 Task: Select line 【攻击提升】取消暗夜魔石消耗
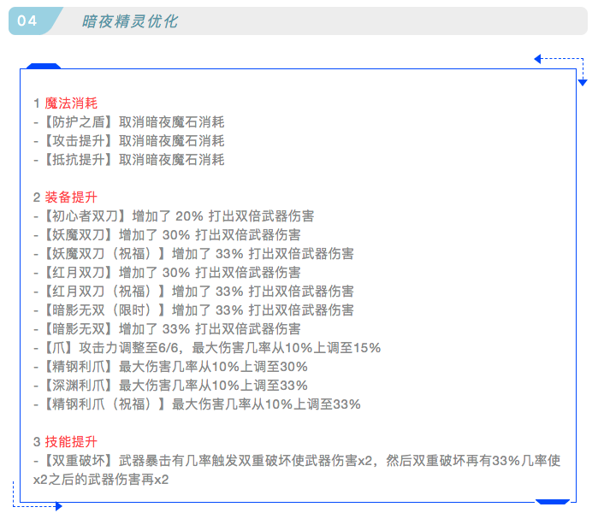click(x=128, y=141)
